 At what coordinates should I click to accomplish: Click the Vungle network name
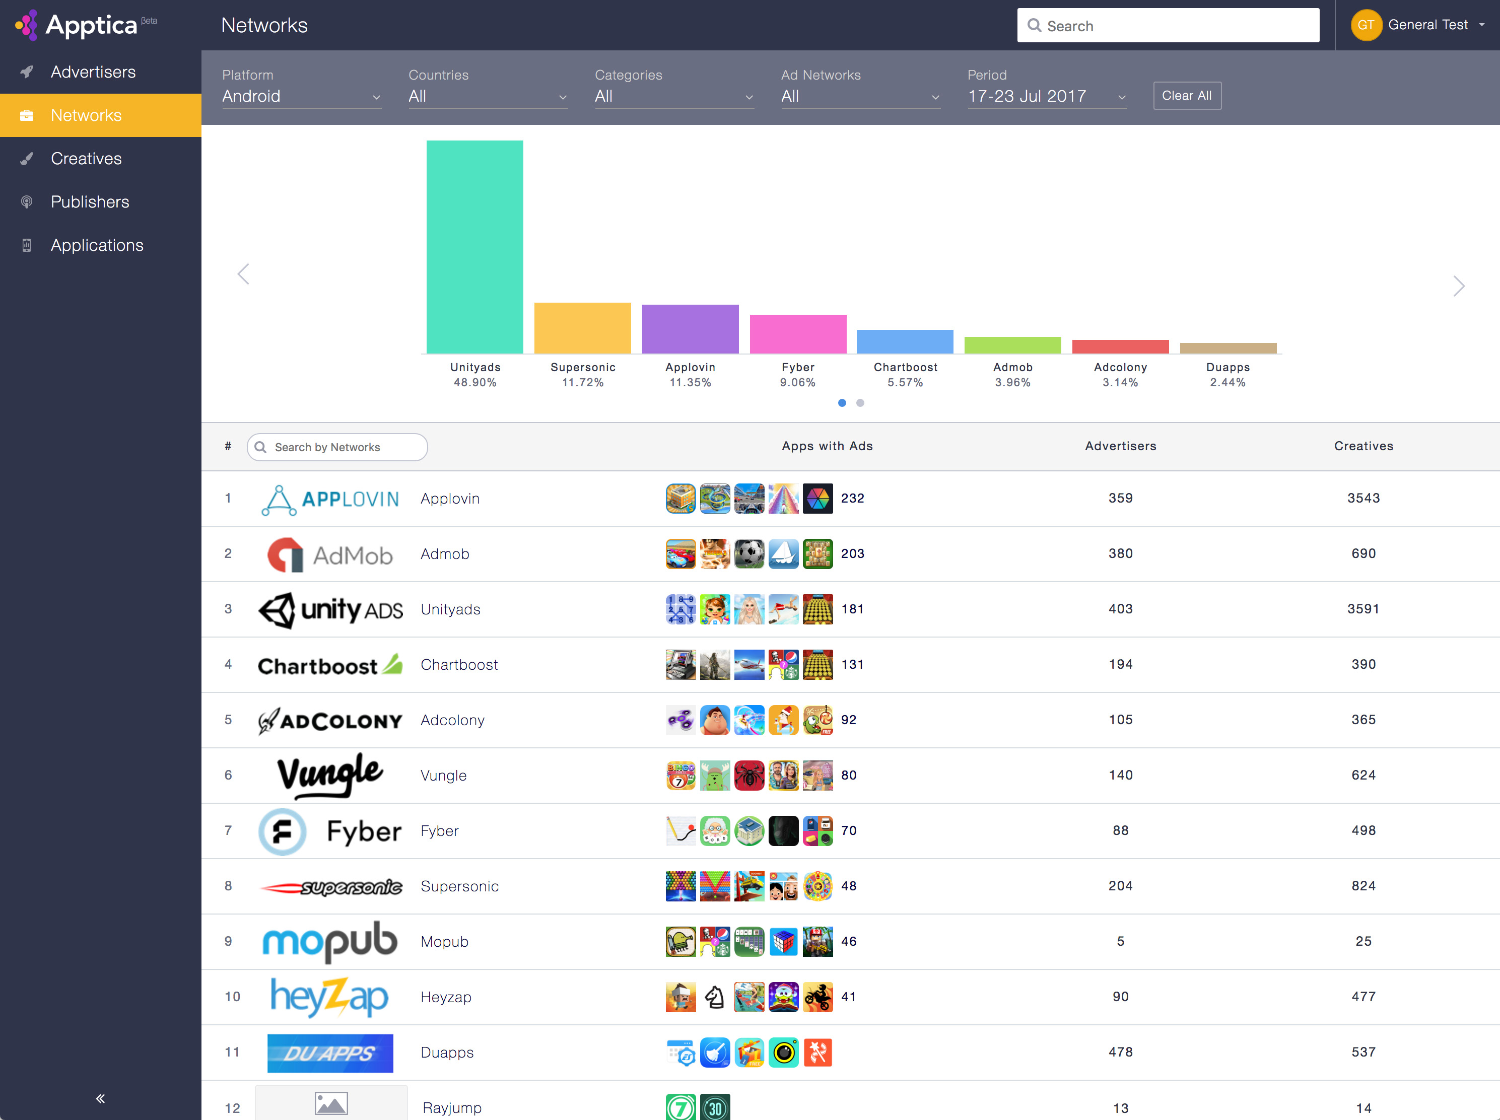click(443, 776)
